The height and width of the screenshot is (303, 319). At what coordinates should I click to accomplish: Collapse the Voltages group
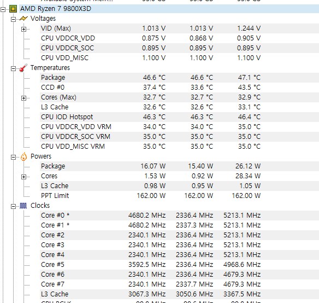(13, 19)
